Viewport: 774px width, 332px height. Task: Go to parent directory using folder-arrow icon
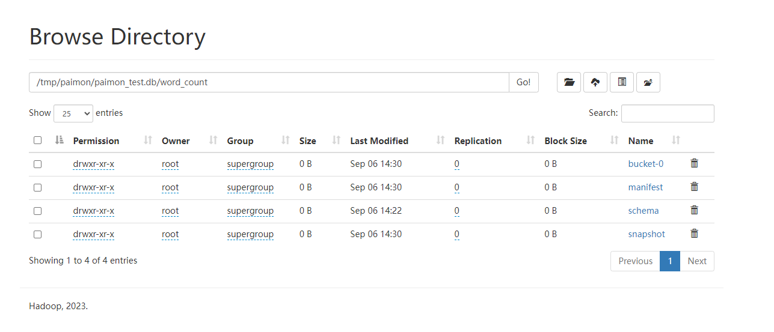648,82
